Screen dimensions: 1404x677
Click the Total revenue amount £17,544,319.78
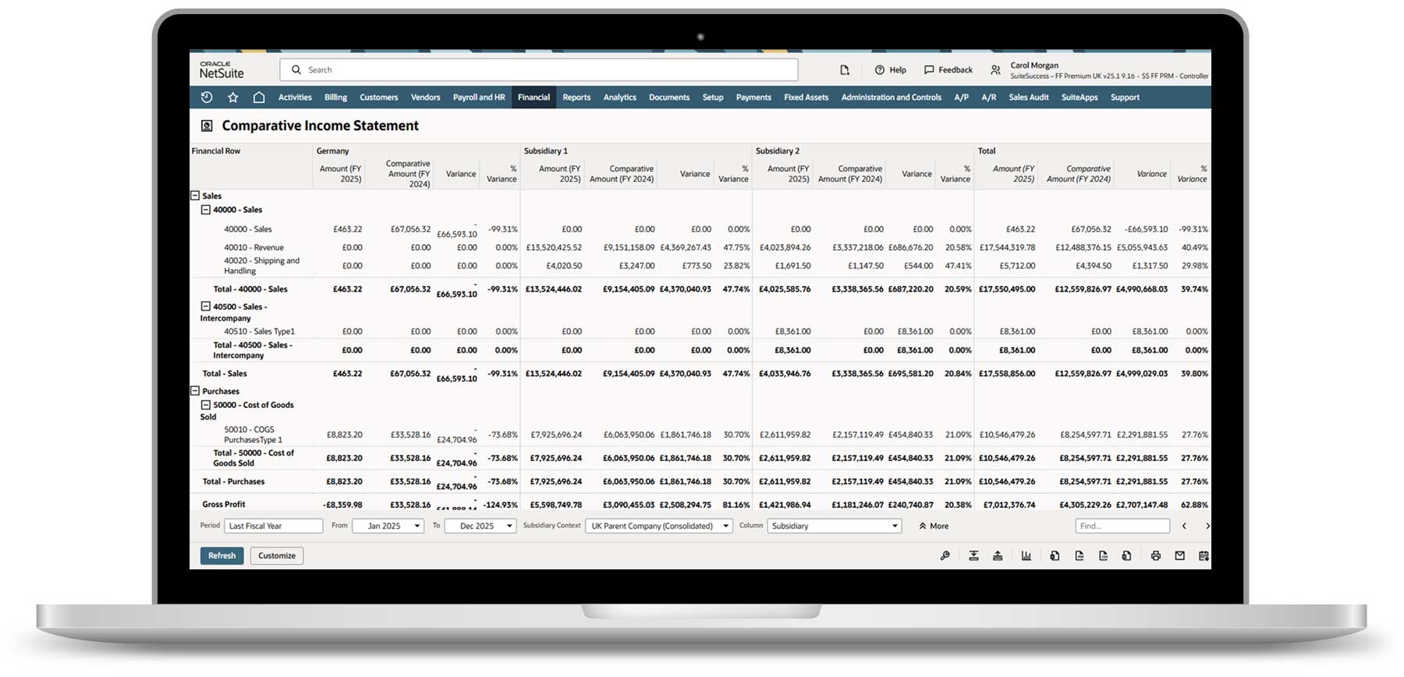1008,247
